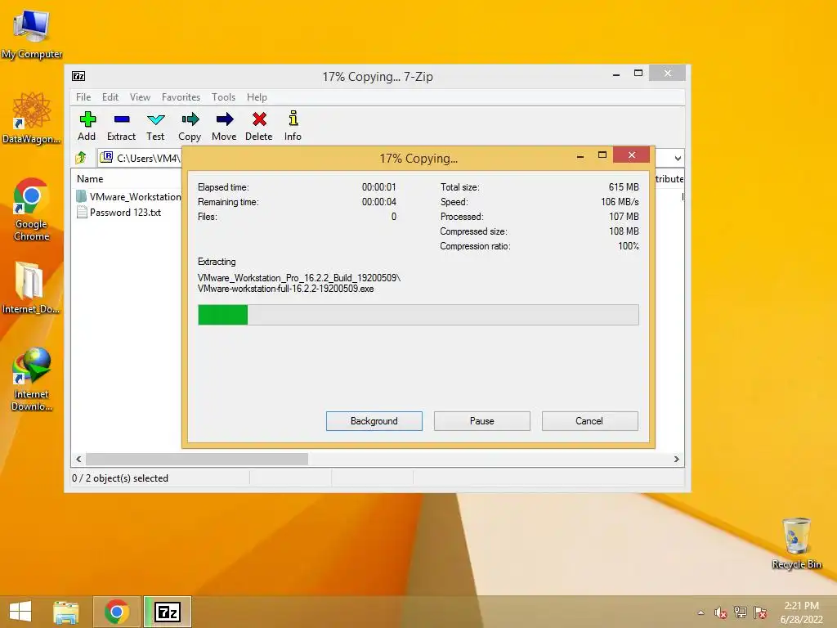This screenshot has width=837, height=628.
Task: Go up one folder with arrow icon
Action: point(81,158)
